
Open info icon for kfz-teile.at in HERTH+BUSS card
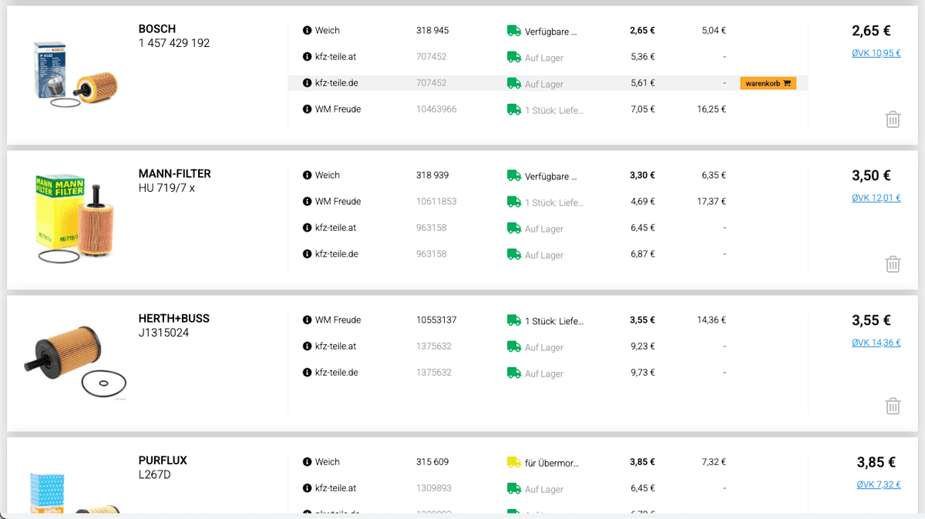pos(307,347)
